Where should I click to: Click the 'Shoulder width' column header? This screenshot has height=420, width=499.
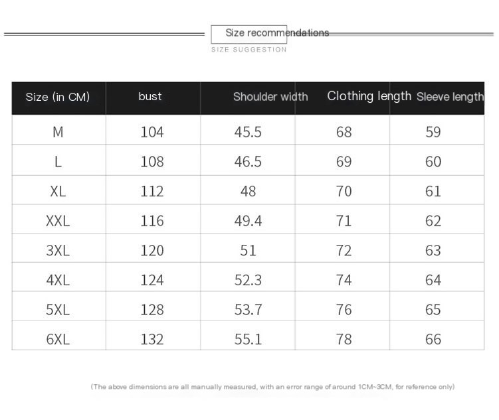(x=270, y=97)
